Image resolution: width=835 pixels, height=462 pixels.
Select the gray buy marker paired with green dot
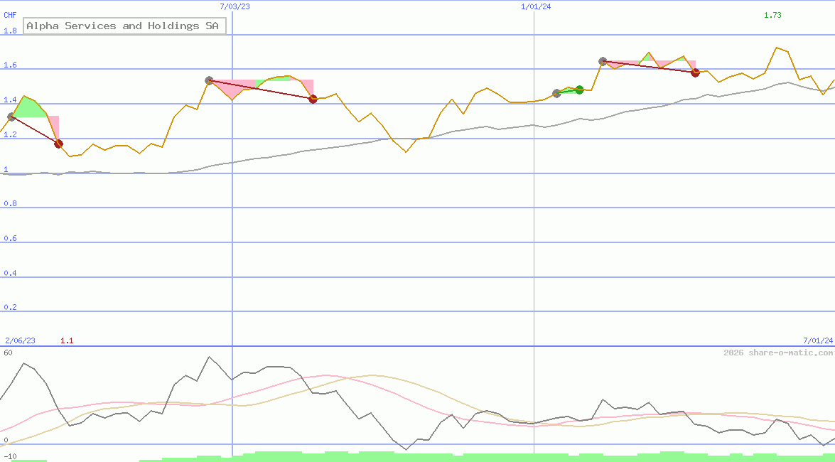[556, 93]
